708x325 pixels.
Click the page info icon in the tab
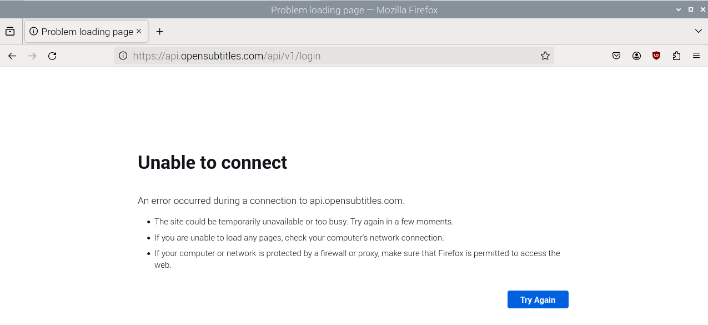point(34,31)
